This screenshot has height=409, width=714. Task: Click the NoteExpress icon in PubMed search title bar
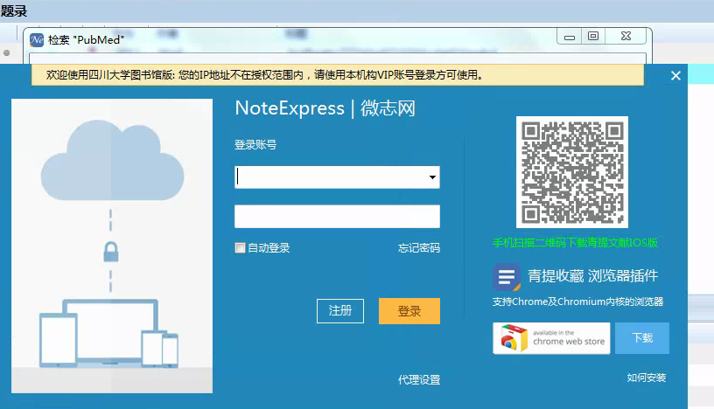[x=37, y=40]
